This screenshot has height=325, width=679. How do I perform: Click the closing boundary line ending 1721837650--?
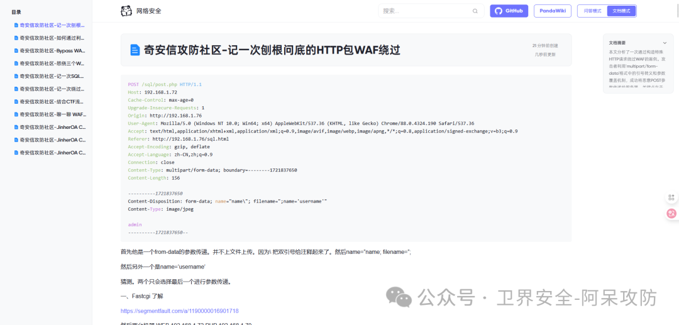(x=158, y=233)
